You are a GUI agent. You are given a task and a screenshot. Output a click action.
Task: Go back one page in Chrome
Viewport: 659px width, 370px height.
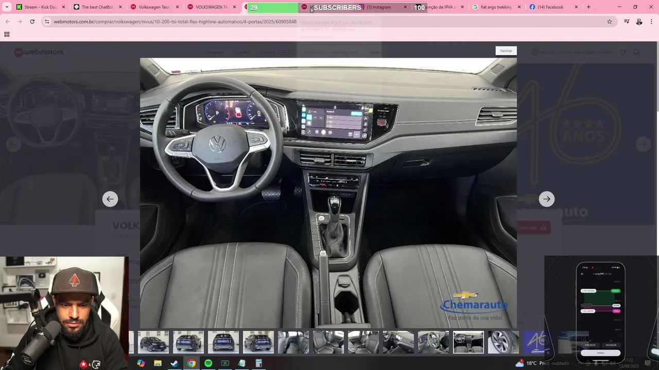pyautogui.click(x=7, y=22)
